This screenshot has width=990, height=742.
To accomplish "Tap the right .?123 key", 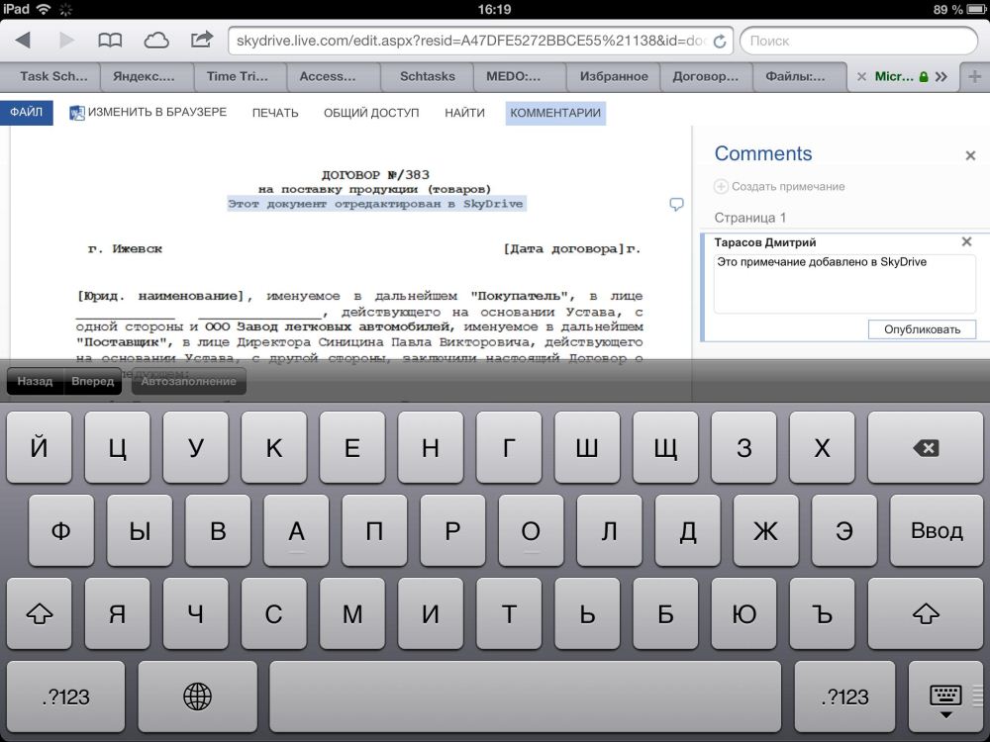I will pos(844,696).
